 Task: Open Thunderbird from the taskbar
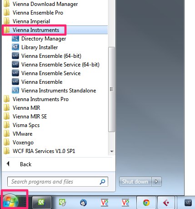pyautogui.click(x=83, y=203)
